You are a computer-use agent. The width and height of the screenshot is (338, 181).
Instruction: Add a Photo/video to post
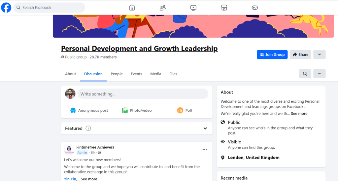[137, 110]
